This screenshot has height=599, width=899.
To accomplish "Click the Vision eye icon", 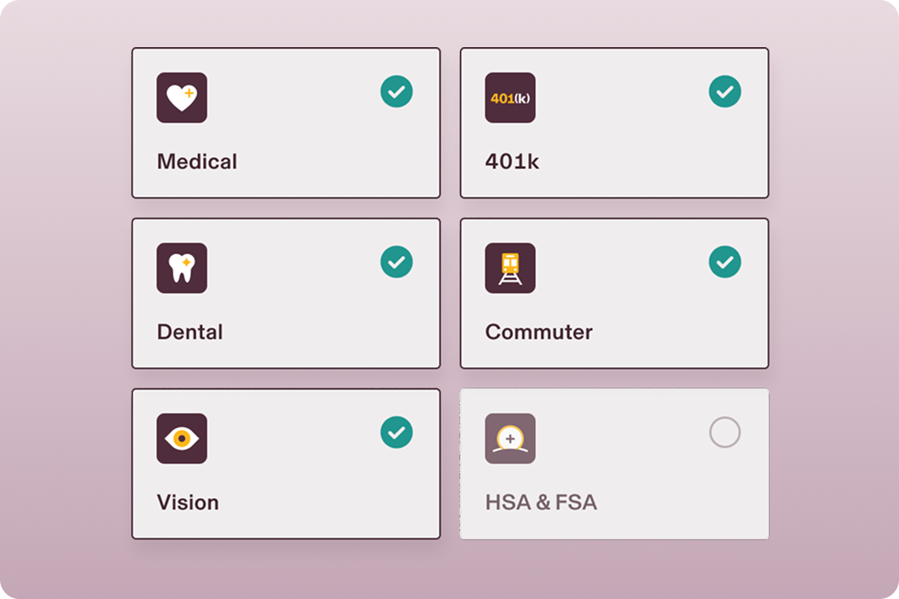I will (182, 439).
